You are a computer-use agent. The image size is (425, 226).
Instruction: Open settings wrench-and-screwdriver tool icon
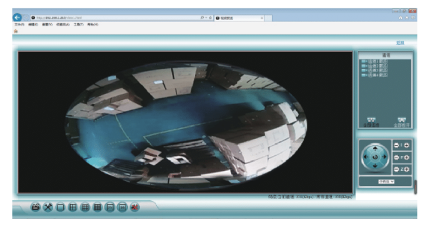(x=48, y=207)
